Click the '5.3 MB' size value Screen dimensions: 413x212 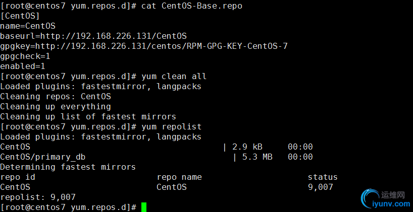click(257, 157)
